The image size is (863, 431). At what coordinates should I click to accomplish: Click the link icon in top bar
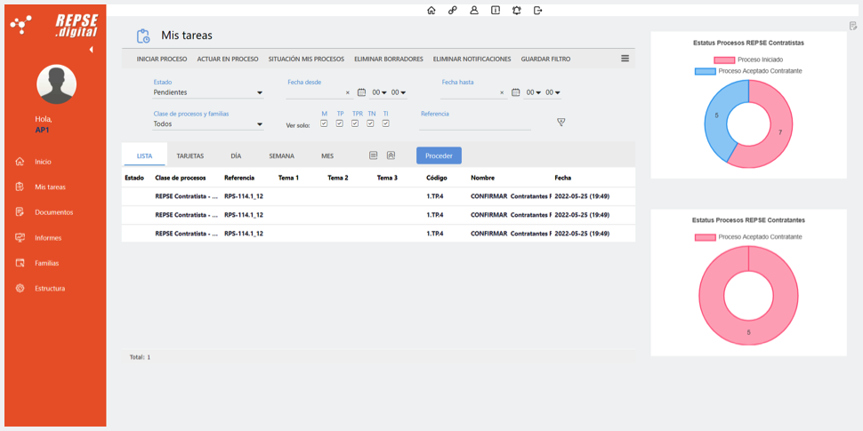pyautogui.click(x=453, y=10)
